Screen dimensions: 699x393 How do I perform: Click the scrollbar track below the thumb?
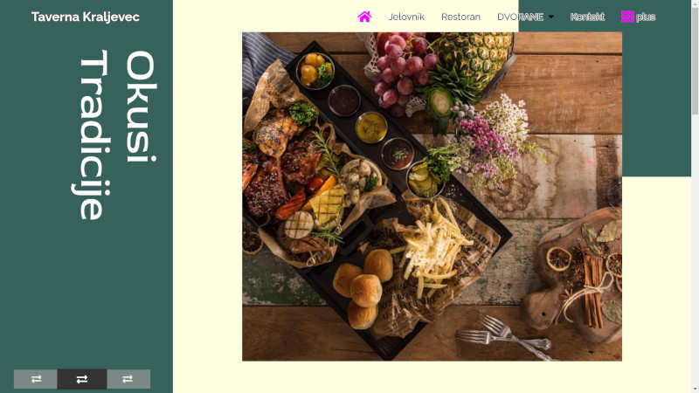[695, 250]
